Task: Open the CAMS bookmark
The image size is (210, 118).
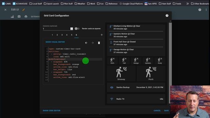Action: click(x=6, y=4)
